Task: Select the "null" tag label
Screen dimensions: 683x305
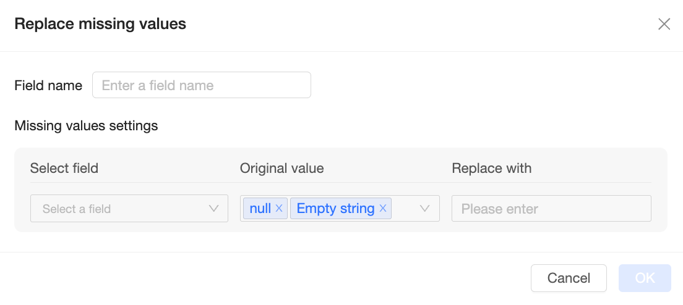Action: 260,209
